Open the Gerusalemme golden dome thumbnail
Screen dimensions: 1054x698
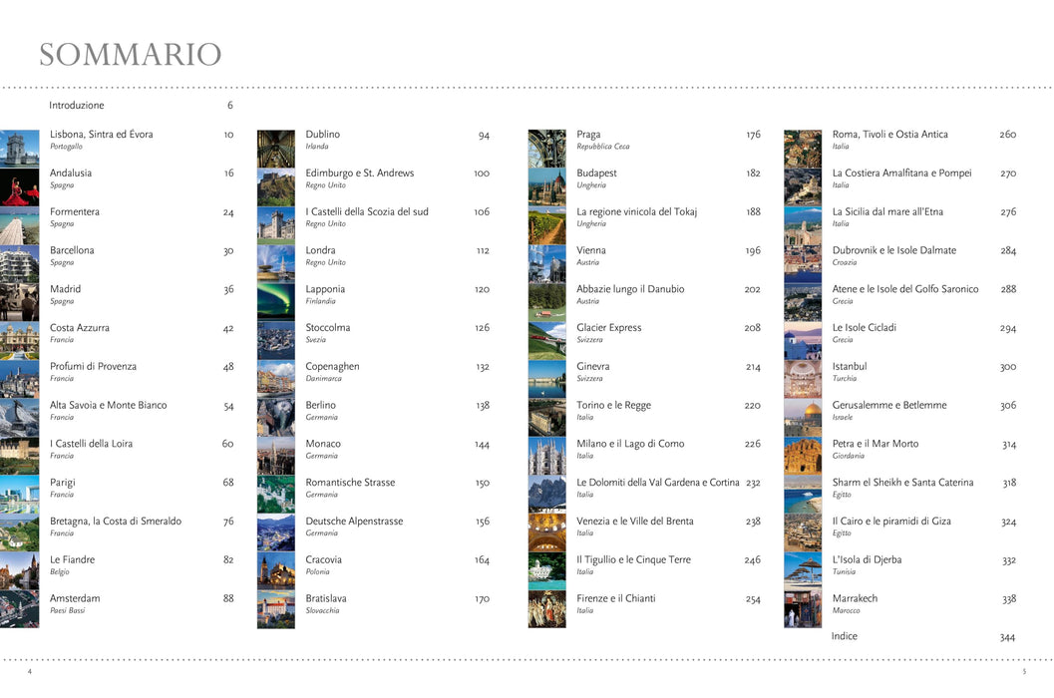click(803, 420)
